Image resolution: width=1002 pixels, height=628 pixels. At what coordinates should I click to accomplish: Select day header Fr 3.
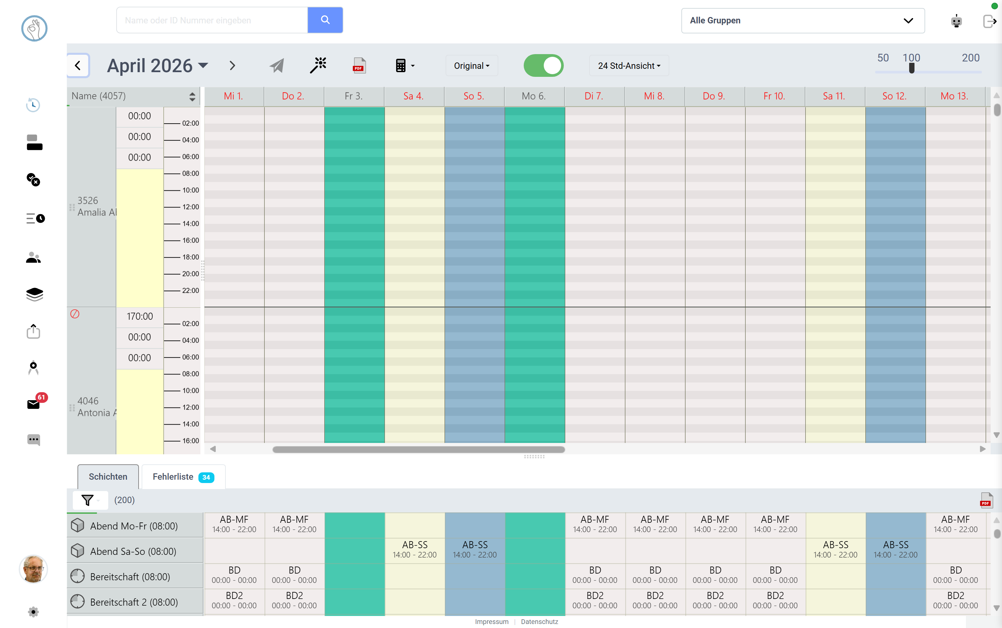tap(354, 96)
